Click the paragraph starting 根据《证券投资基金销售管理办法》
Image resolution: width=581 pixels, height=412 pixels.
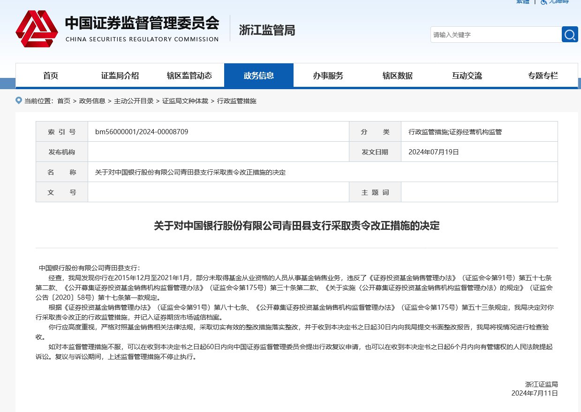[x=295, y=312]
